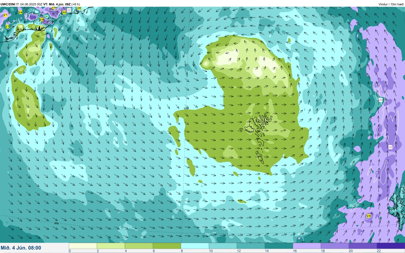The image size is (405, 253).
Task: Click the 4–6 m/s medium green legend swatch
Action: coord(139,246)
